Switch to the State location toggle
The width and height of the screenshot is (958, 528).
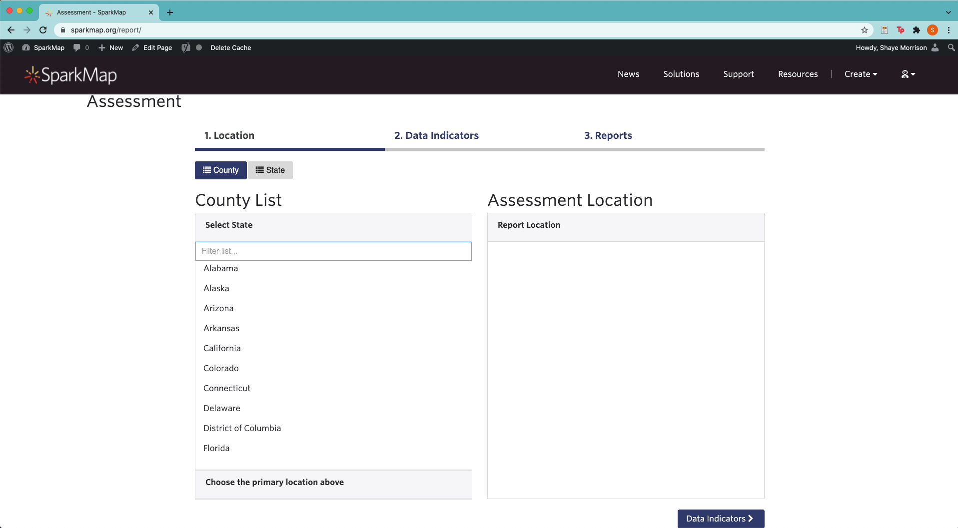coord(270,170)
